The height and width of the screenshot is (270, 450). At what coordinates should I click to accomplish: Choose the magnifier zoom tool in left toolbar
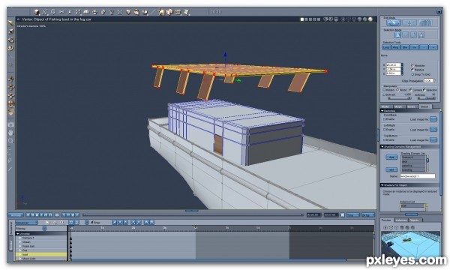pos(10,140)
